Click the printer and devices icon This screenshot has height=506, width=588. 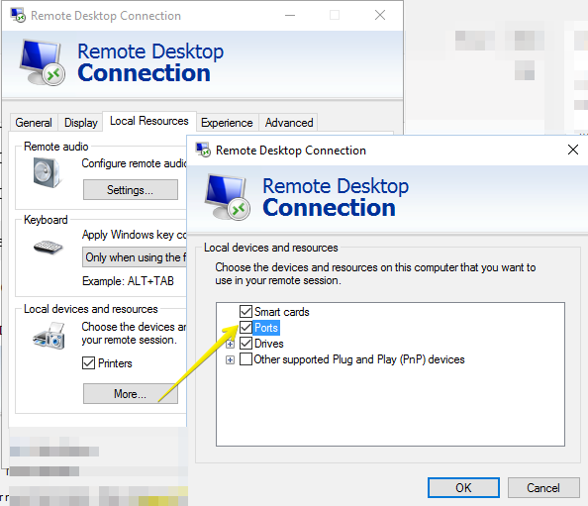(49, 336)
